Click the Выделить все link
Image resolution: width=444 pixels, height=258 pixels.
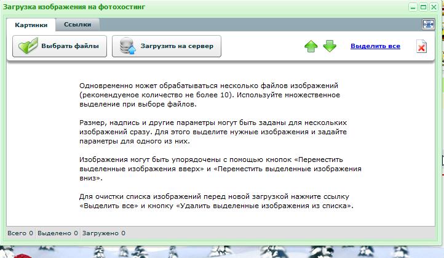coord(375,46)
